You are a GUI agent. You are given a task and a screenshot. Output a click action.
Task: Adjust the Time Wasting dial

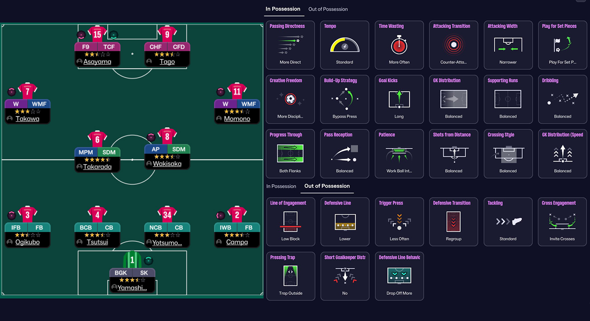click(399, 45)
